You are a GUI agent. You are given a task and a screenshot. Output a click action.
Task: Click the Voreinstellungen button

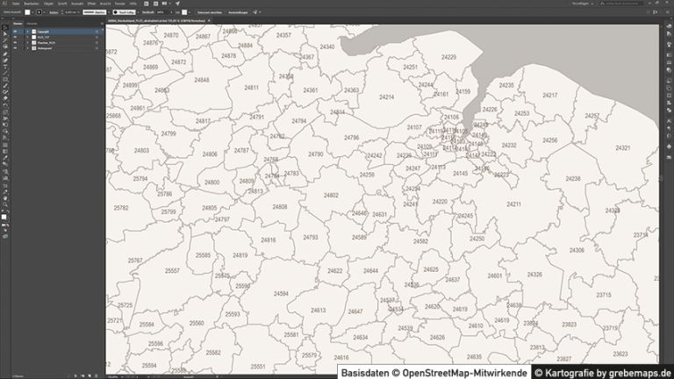point(238,12)
